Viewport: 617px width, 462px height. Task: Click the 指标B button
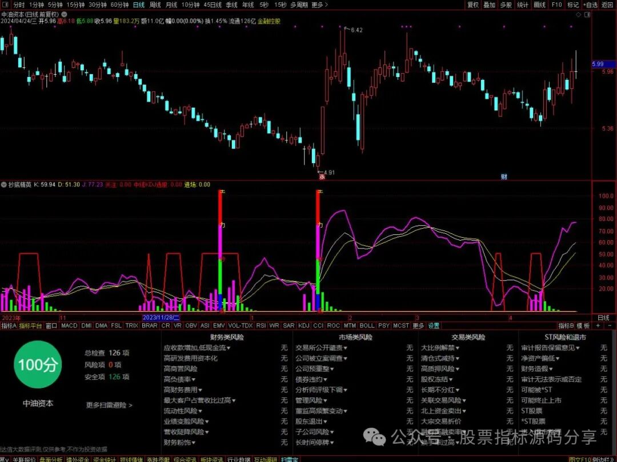coord(566,326)
